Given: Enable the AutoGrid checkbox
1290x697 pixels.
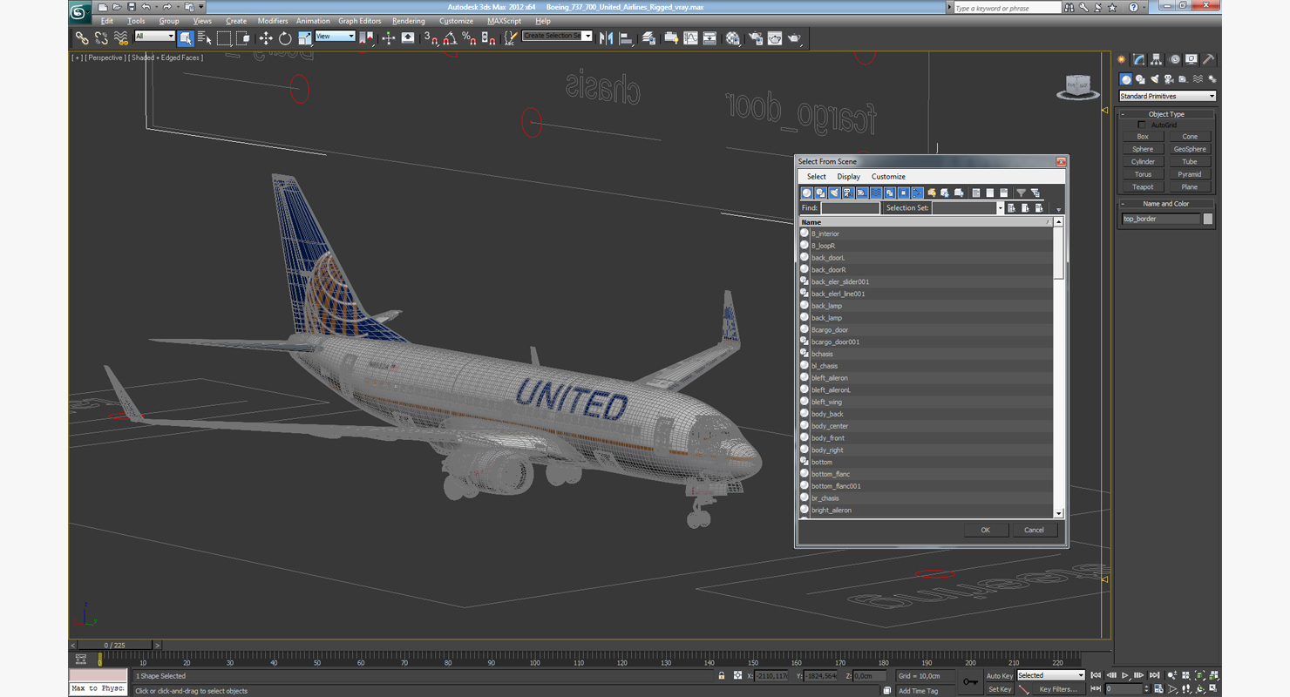Looking at the screenshot, I should click(x=1143, y=125).
